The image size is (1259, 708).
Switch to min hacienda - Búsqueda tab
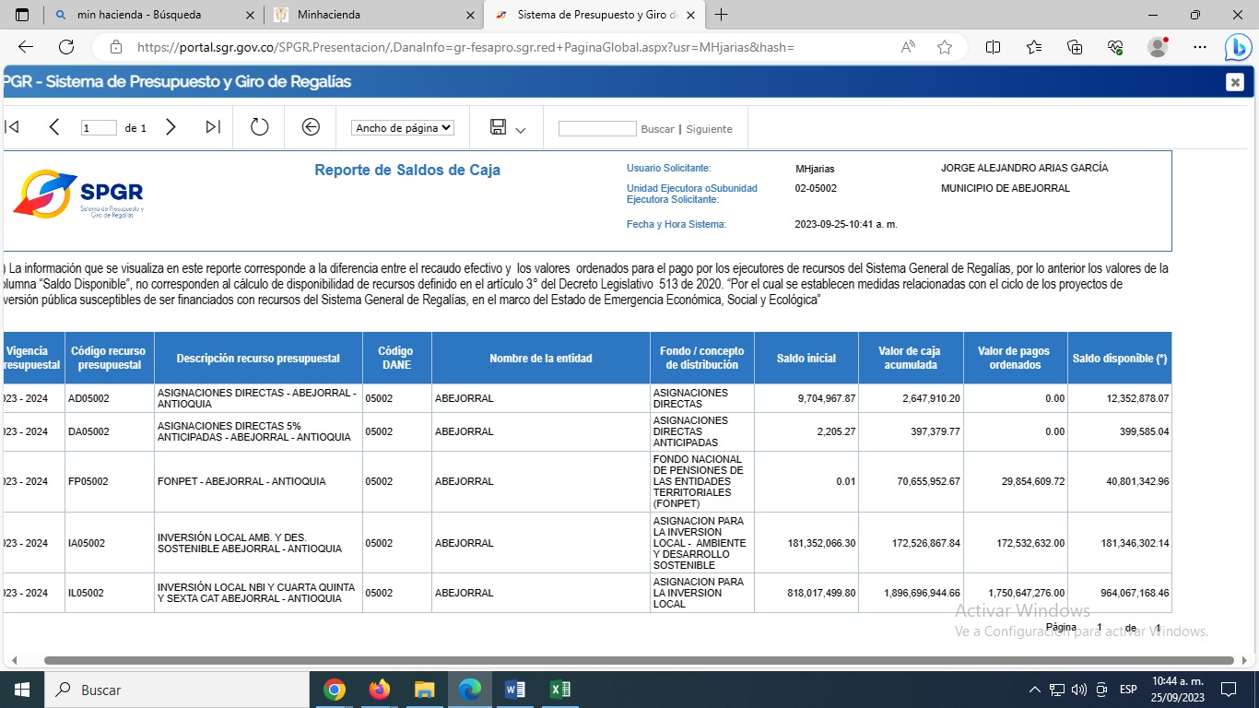(152, 15)
